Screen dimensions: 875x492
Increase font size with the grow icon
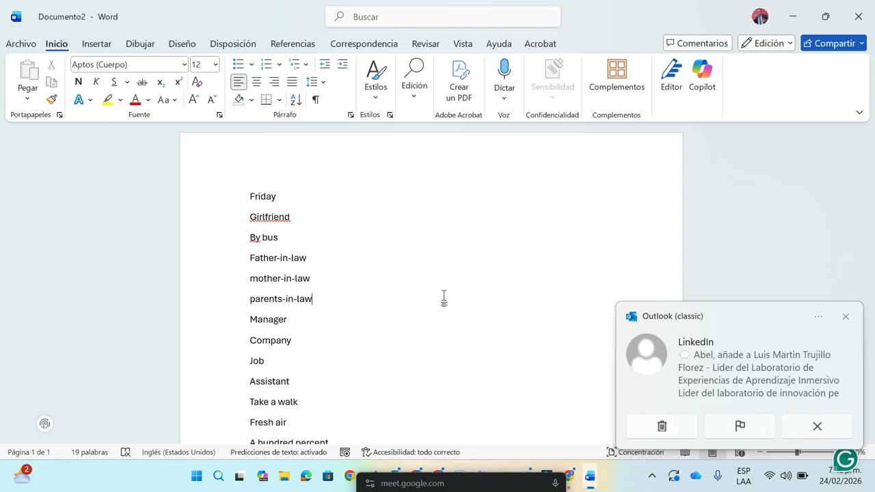pyautogui.click(x=194, y=100)
